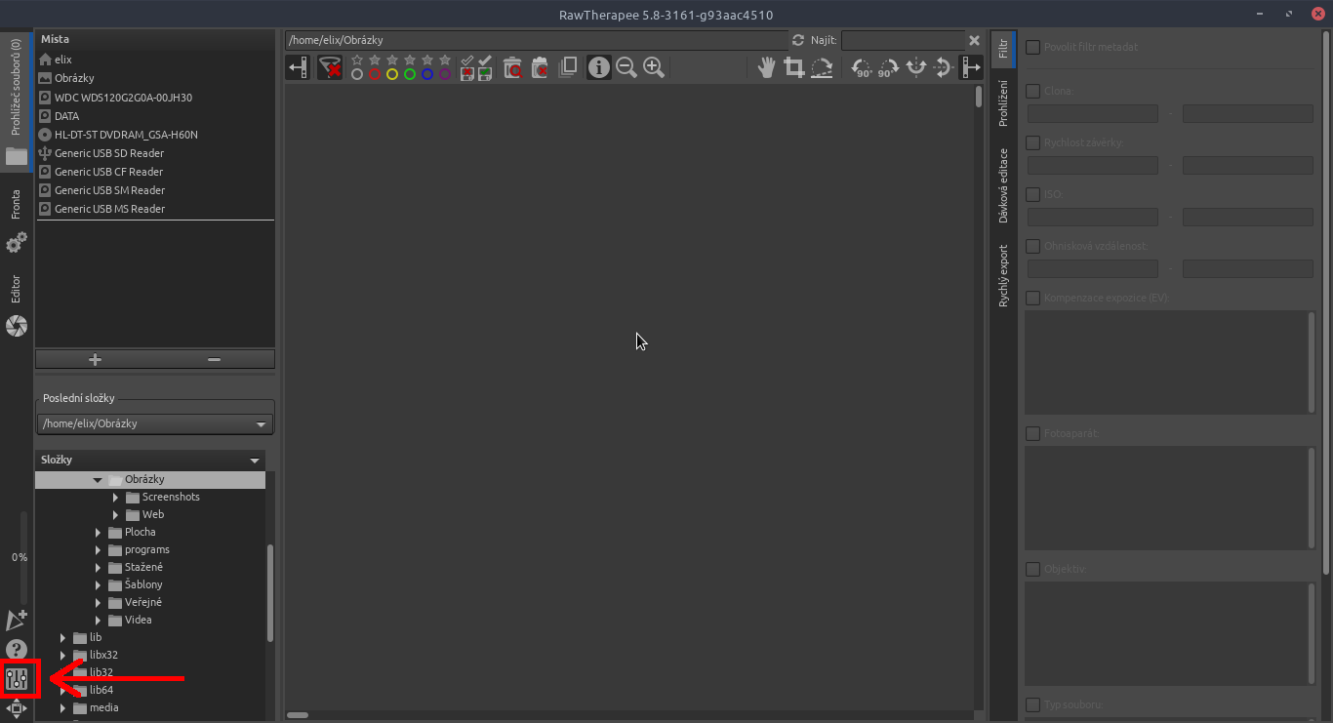The height and width of the screenshot is (723, 1333).
Task: Switch to the Prohlížení tab
Action: point(1002,103)
